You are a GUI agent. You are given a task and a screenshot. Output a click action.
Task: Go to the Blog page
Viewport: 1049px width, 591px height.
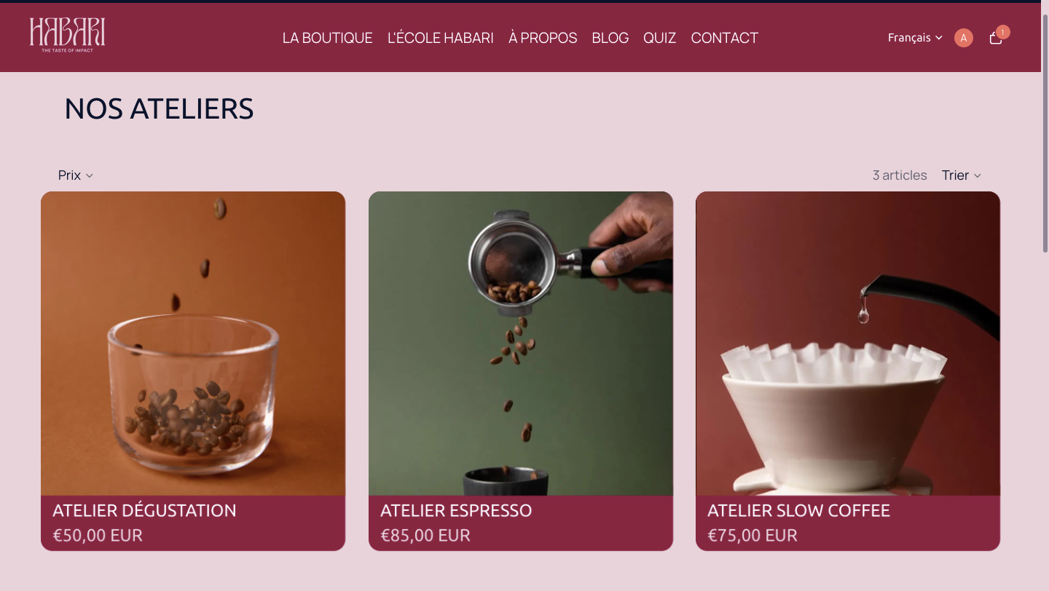[610, 38]
